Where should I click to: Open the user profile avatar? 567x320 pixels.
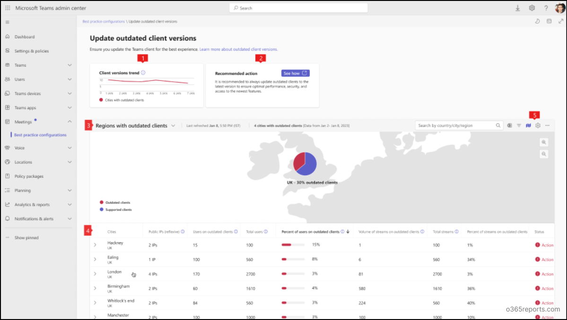[560, 8]
